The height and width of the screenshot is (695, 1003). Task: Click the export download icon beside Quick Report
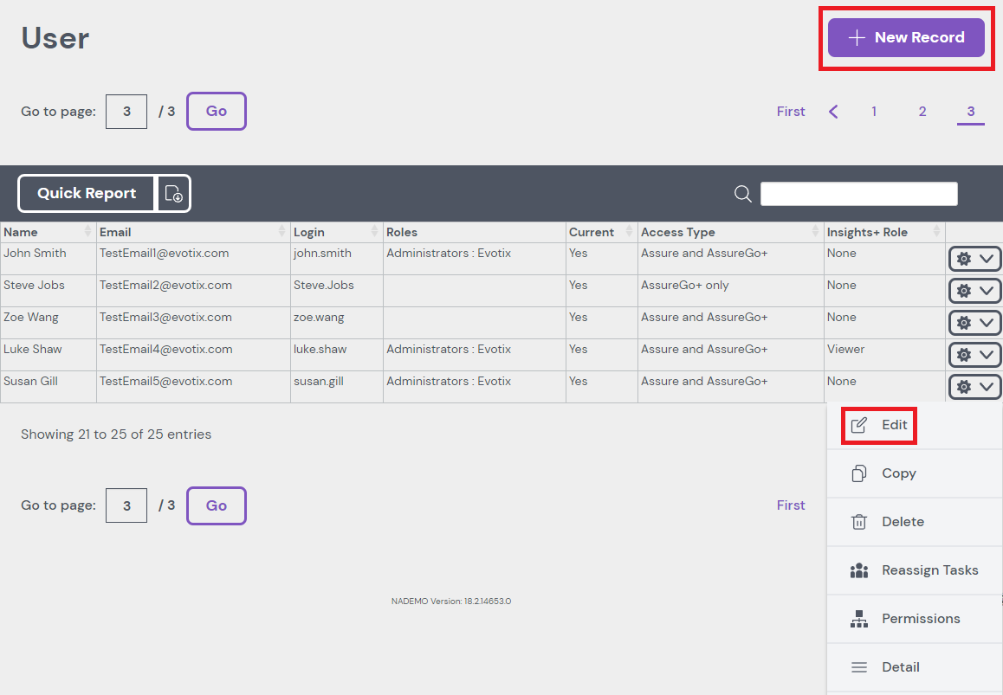tap(173, 194)
